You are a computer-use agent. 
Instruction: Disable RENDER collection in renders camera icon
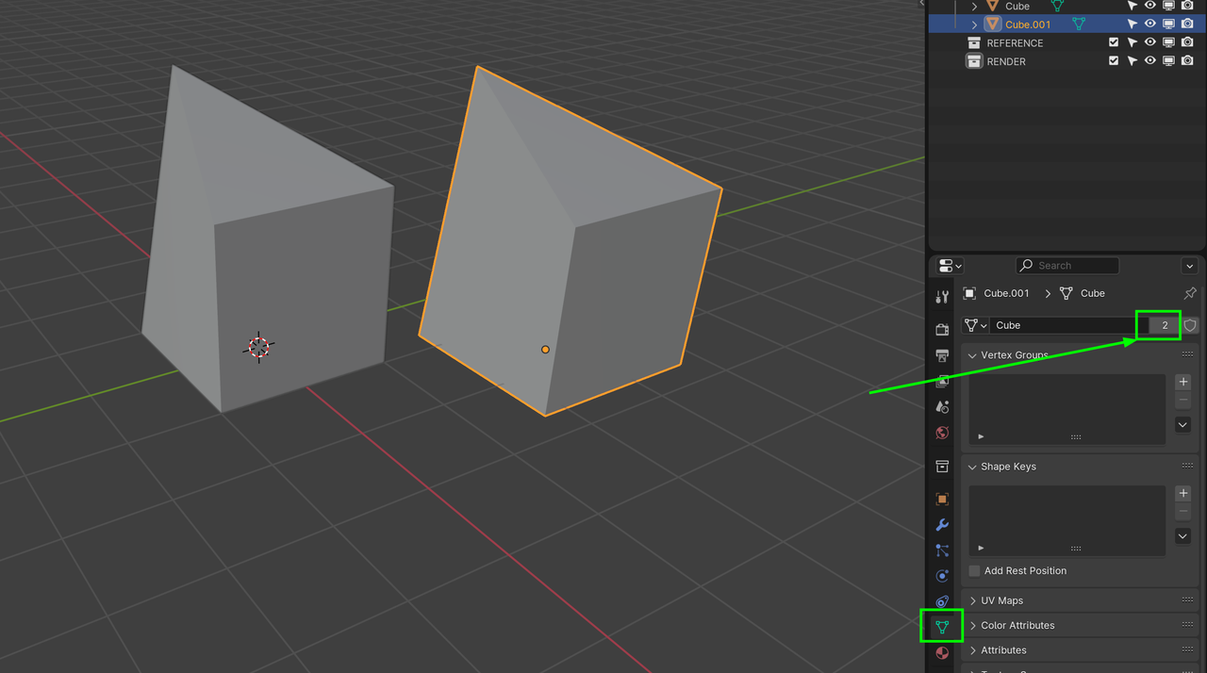pyautogui.click(x=1188, y=61)
